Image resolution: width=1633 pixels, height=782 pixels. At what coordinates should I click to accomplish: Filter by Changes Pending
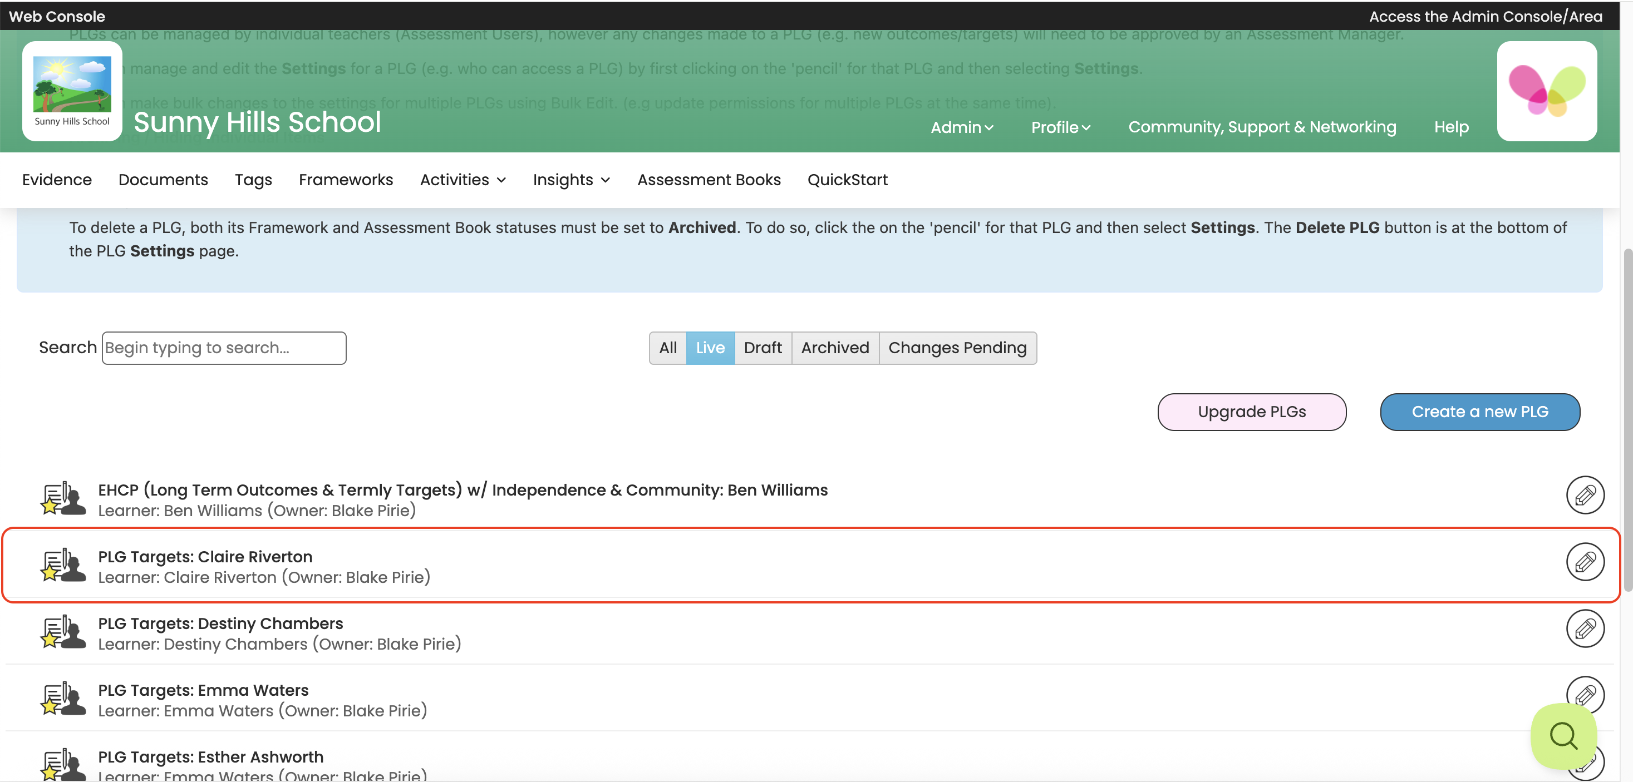957,348
